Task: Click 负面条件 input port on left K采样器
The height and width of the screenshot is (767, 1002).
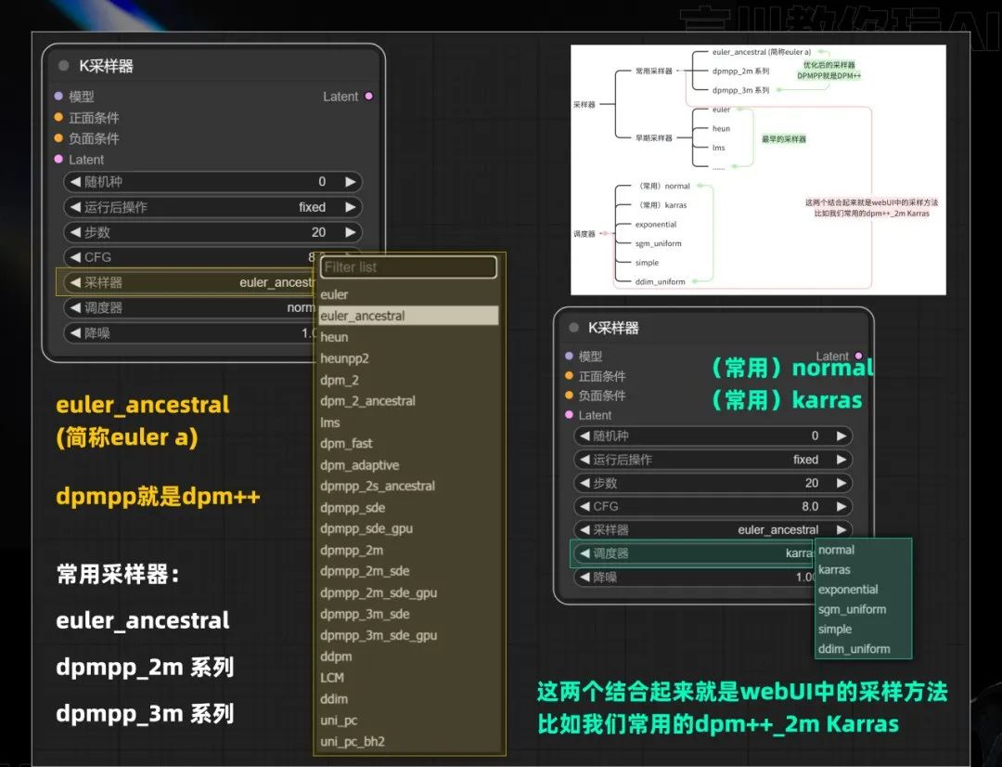Action: (58, 138)
